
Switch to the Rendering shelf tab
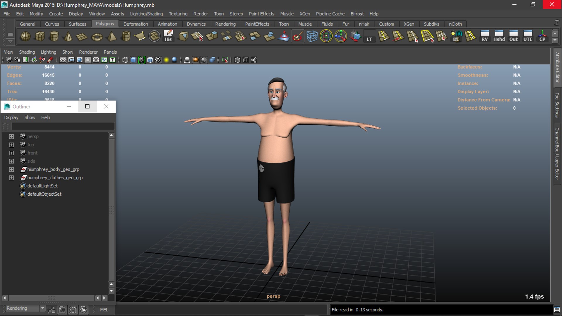(225, 24)
